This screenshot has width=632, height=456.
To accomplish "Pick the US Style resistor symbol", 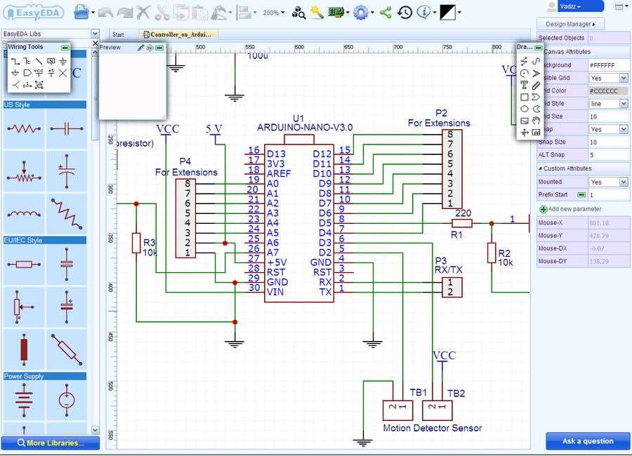I will 24,129.
